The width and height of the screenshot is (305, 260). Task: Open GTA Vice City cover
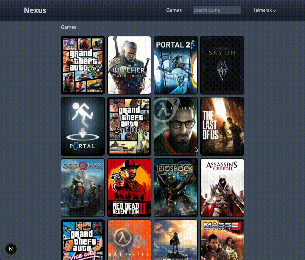coord(83,240)
